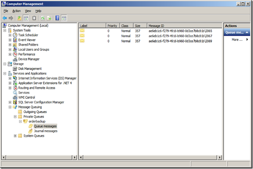Open the File menu
This screenshot has height=169, width=253.
(x=6, y=11)
